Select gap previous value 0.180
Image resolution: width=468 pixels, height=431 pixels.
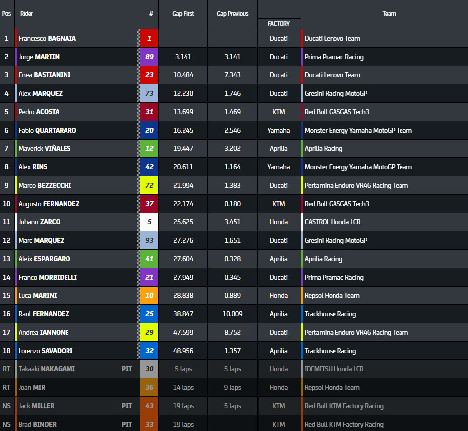point(232,204)
